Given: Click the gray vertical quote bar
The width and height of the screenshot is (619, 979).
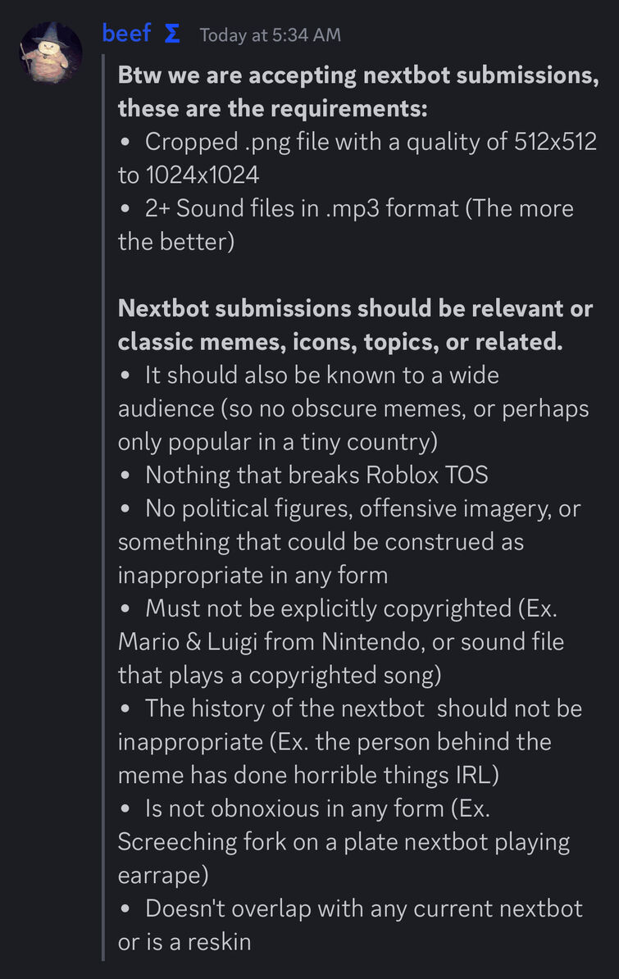Looking at the screenshot, I should 103,507.
